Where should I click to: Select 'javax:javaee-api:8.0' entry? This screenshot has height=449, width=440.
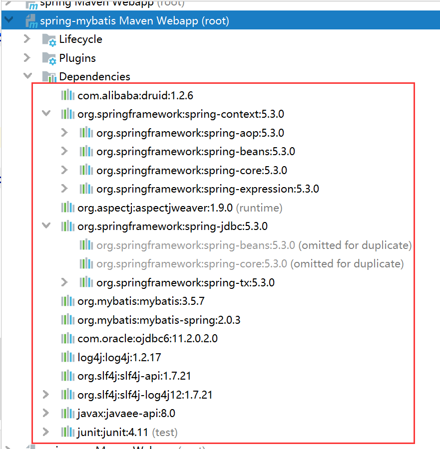pyautogui.click(x=126, y=414)
